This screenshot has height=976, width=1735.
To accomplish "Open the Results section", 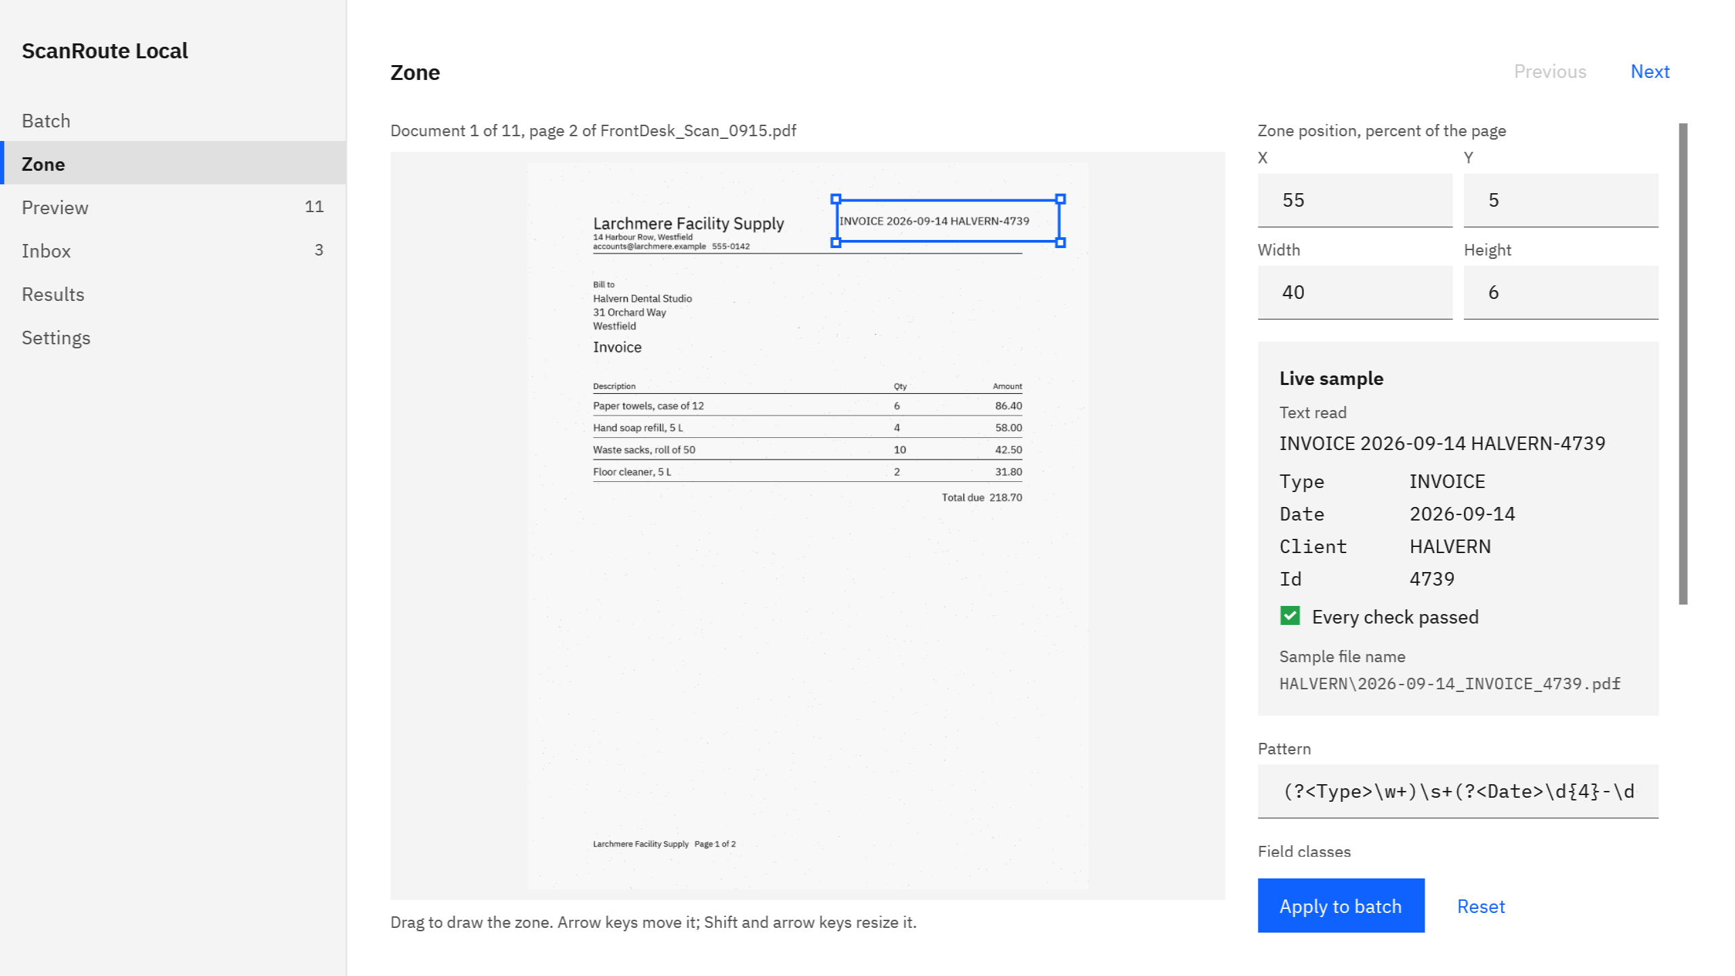I will [173, 293].
